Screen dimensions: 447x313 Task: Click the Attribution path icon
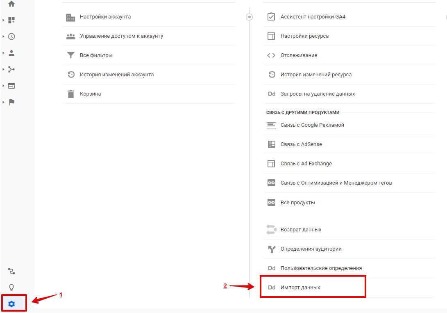pos(11,271)
